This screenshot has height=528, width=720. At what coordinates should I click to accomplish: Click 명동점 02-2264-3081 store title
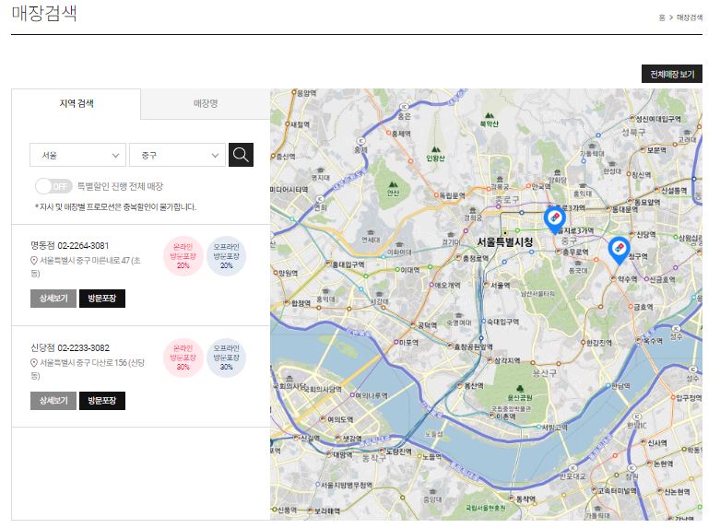pos(70,246)
